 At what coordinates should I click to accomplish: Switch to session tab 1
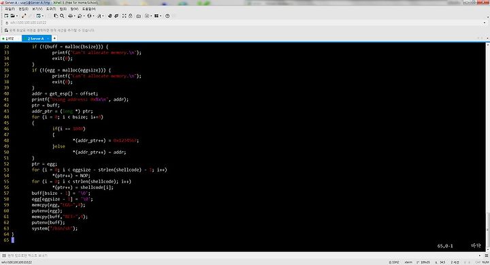[10, 38]
